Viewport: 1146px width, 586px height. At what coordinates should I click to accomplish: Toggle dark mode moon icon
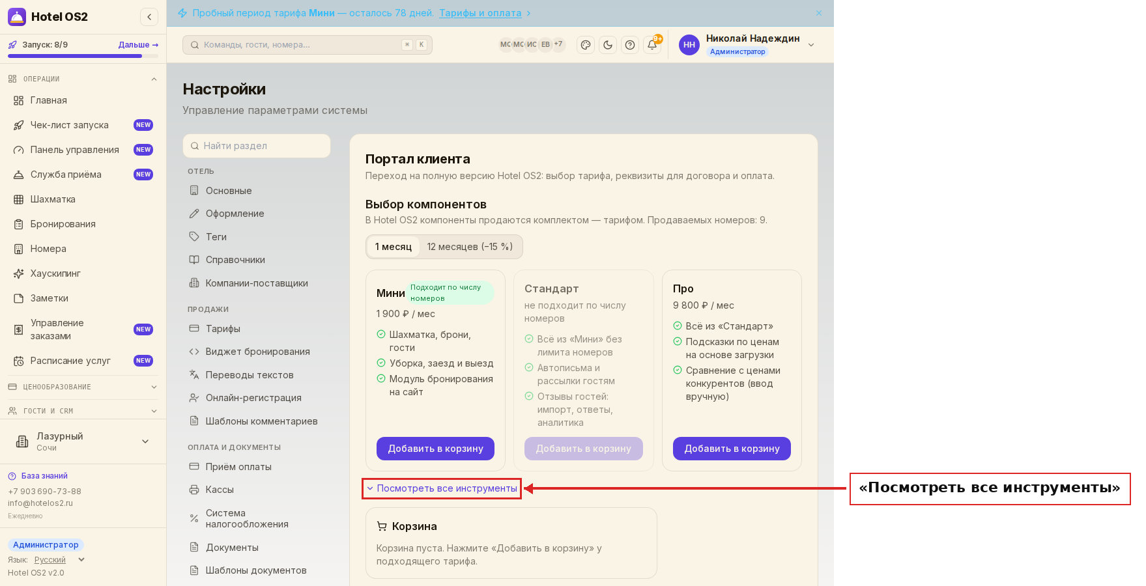(608, 45)
